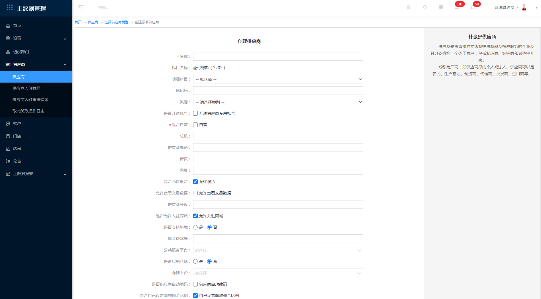Uncheck 允许入驻商城 checkbox

point(195,216)
